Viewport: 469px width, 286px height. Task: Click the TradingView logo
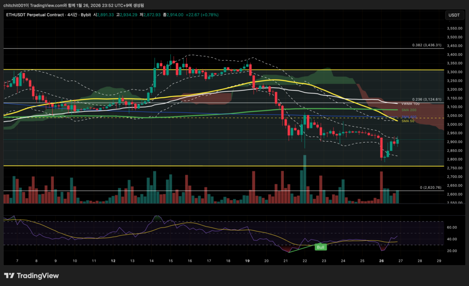(32, 275)
